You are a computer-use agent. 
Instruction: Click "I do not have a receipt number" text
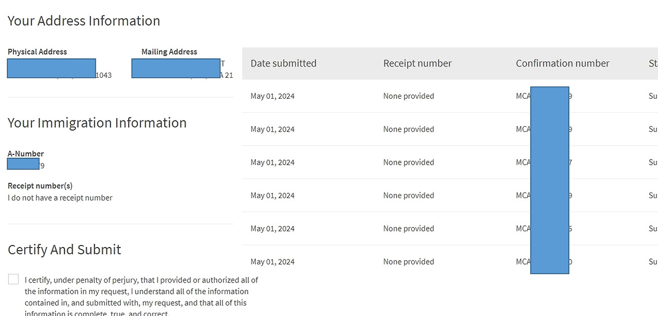tap(60, 198)
